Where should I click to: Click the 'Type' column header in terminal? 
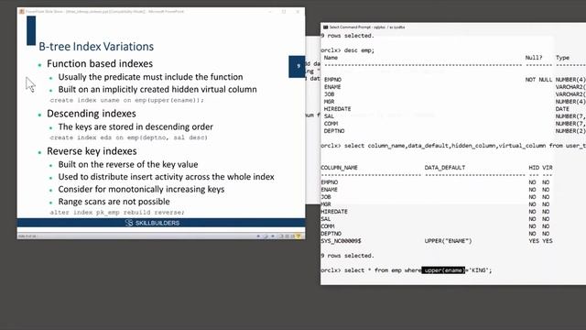point(562,58)
